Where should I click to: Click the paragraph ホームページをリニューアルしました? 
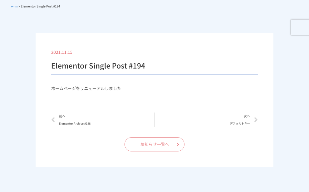86,89
